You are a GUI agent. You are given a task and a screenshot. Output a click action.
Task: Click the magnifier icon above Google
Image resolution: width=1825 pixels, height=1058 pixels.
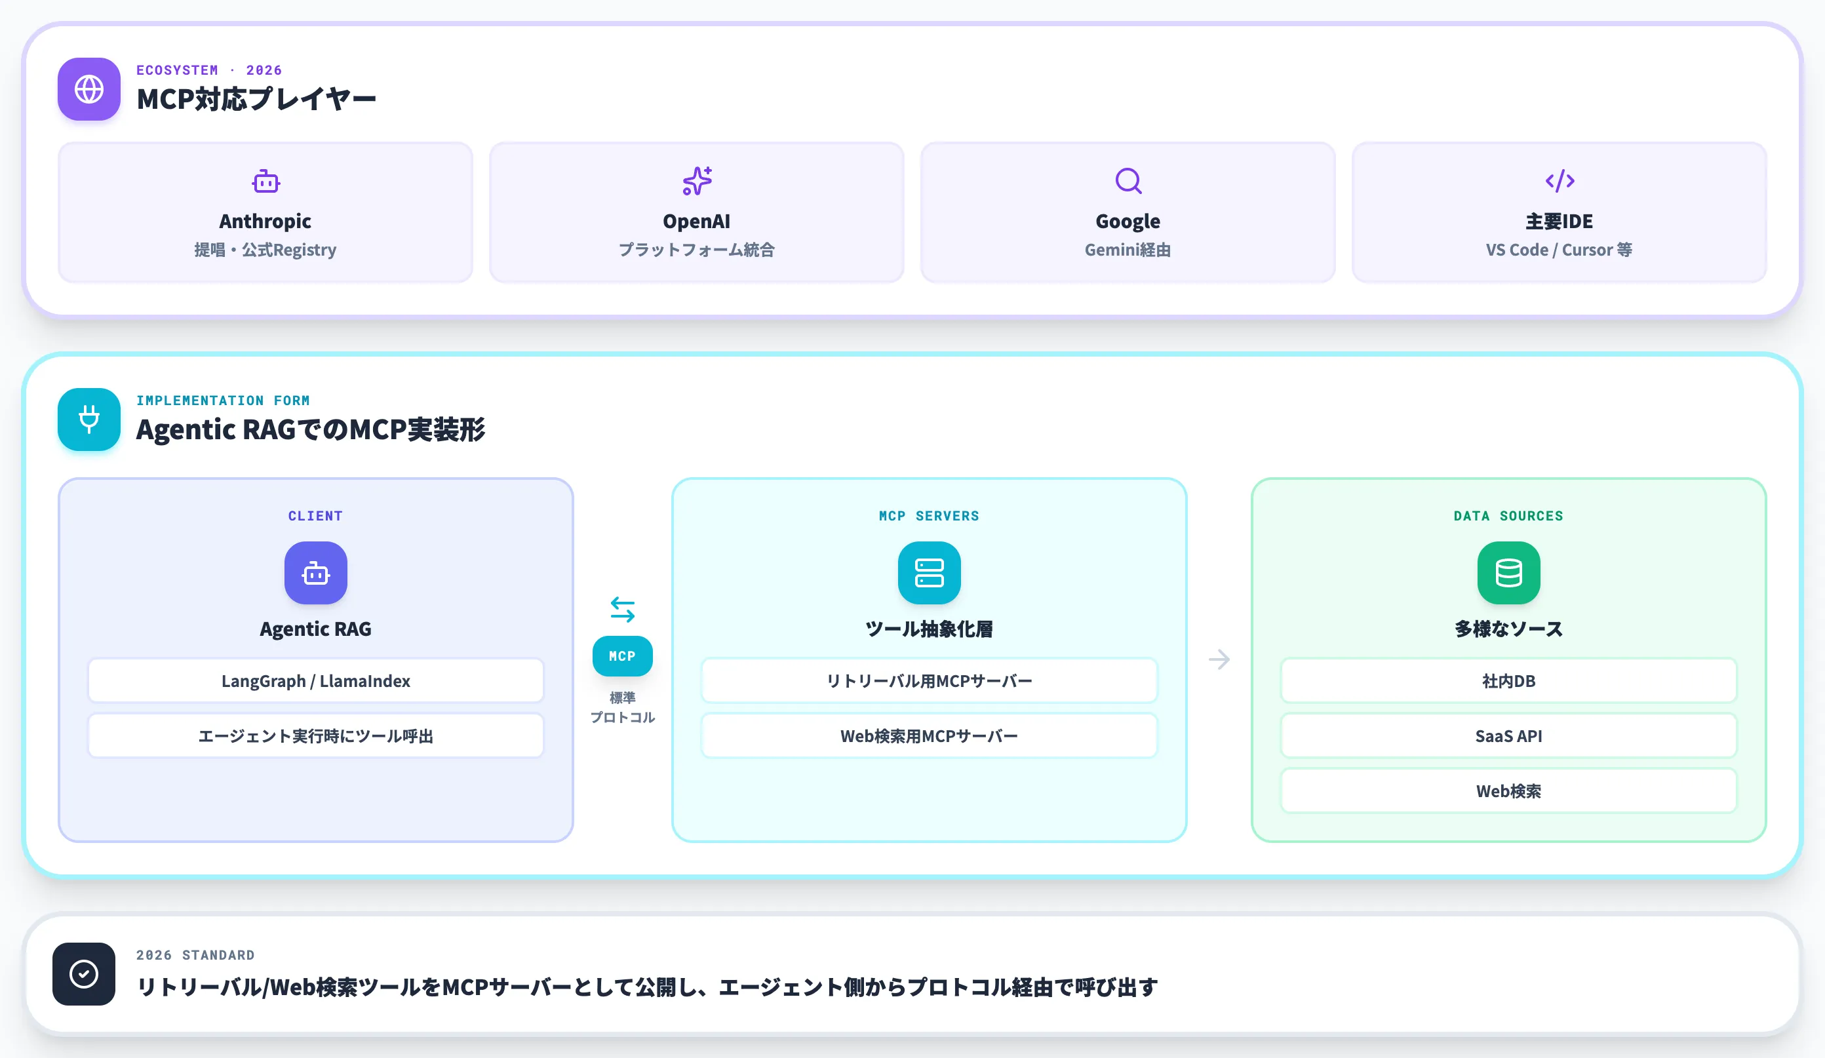pyautogui.click(x=1128, y=181)
